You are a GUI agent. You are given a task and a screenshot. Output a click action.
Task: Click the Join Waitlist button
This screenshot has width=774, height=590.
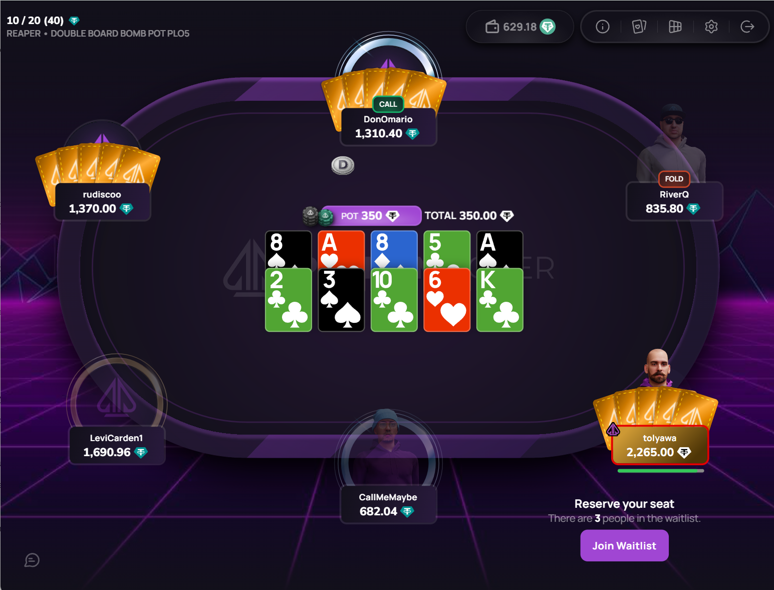pos(624,545)
